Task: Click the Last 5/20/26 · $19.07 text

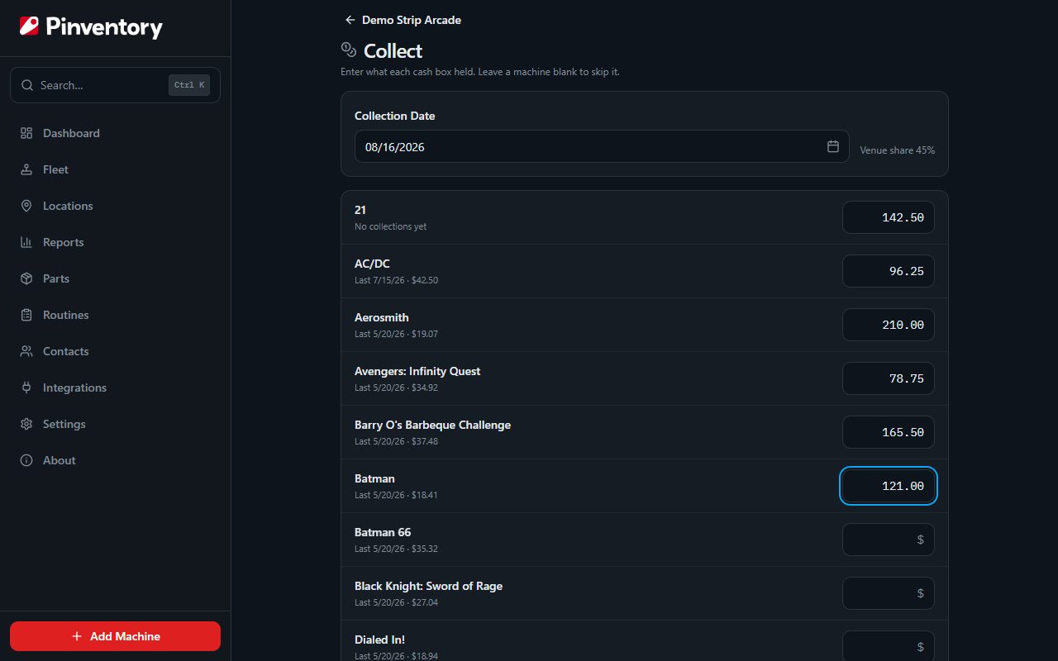Action: [397, 334]
